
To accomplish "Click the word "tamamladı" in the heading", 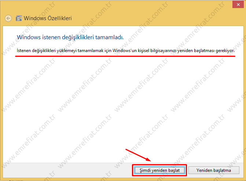I will (x=111, y=37).
